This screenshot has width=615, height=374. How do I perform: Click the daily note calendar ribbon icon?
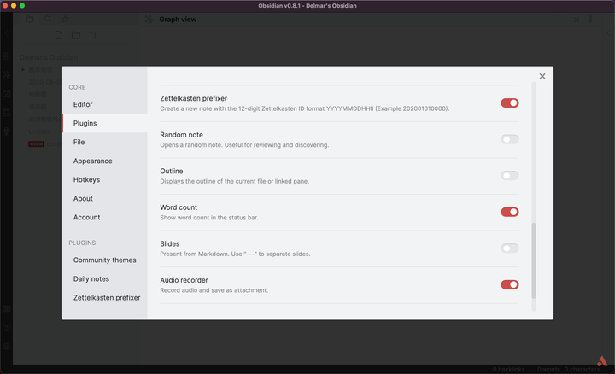point(6,93)
